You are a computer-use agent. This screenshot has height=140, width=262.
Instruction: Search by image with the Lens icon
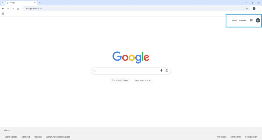point(167,71)
